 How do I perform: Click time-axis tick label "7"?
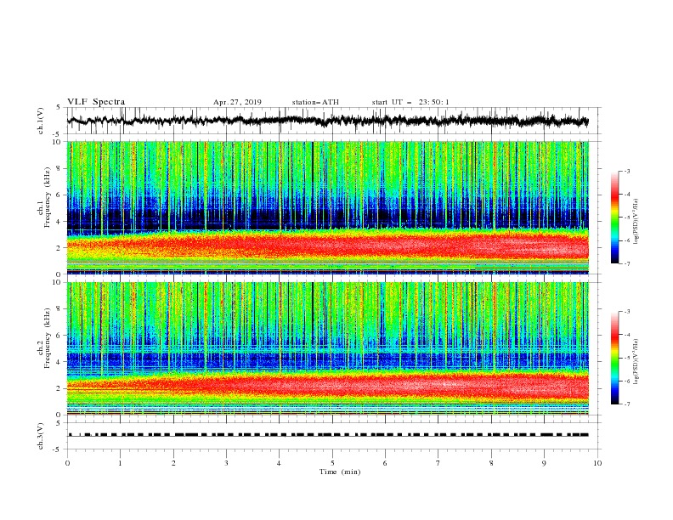click(438, 463)
